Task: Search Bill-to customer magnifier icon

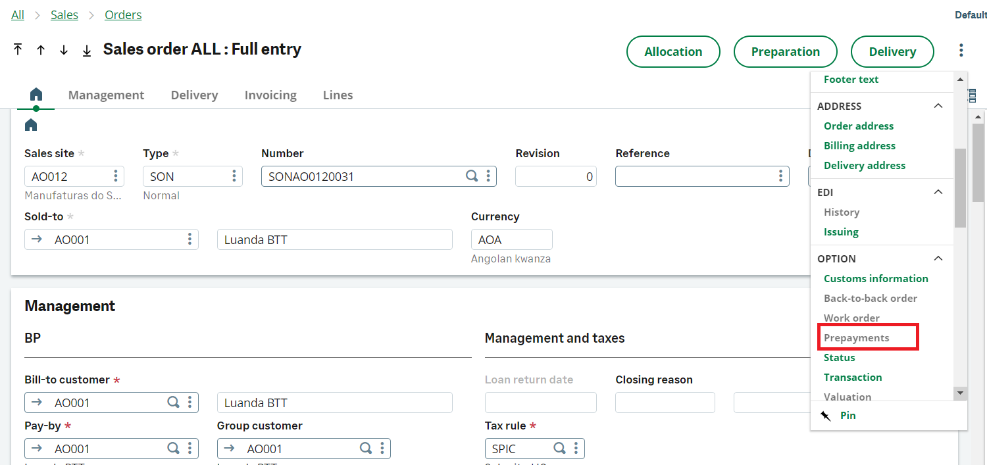Action: (x=173, y=403)
